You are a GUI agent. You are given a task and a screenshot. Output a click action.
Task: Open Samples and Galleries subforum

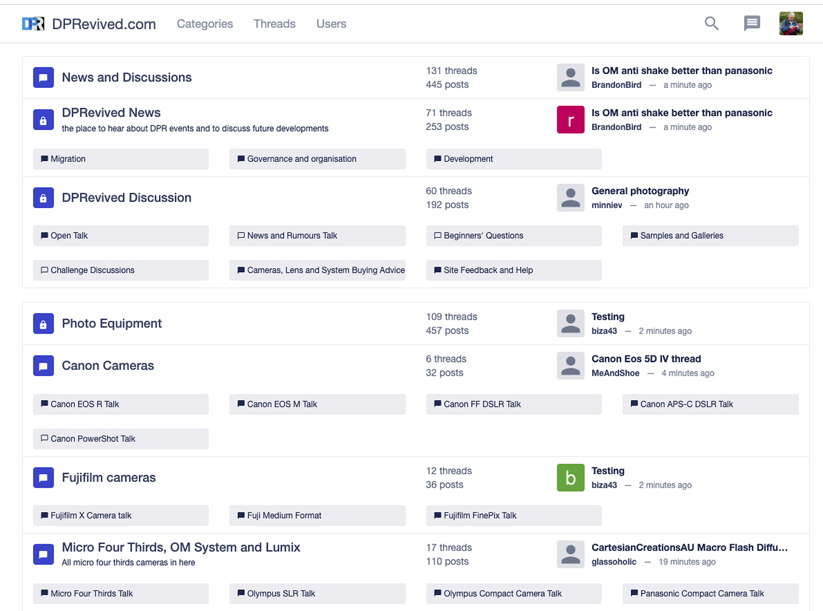tap(711, 236)
